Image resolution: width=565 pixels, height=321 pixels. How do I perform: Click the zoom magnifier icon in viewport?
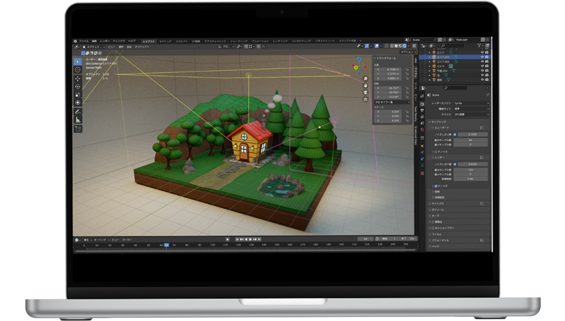tap(366, 79)
